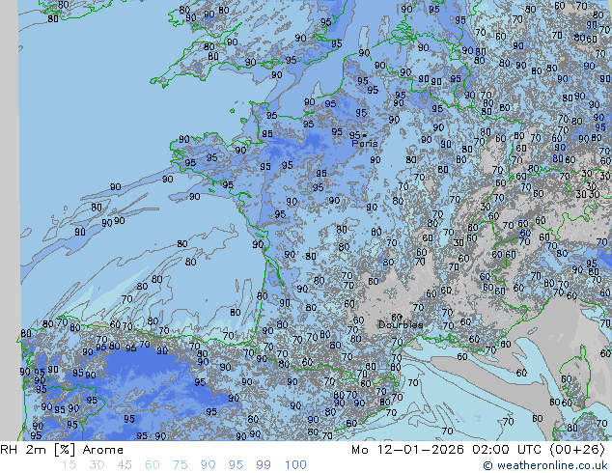Click the legend value 45
Image resolution: width=612 pixels, height=473 pixels.
(125, 465)
